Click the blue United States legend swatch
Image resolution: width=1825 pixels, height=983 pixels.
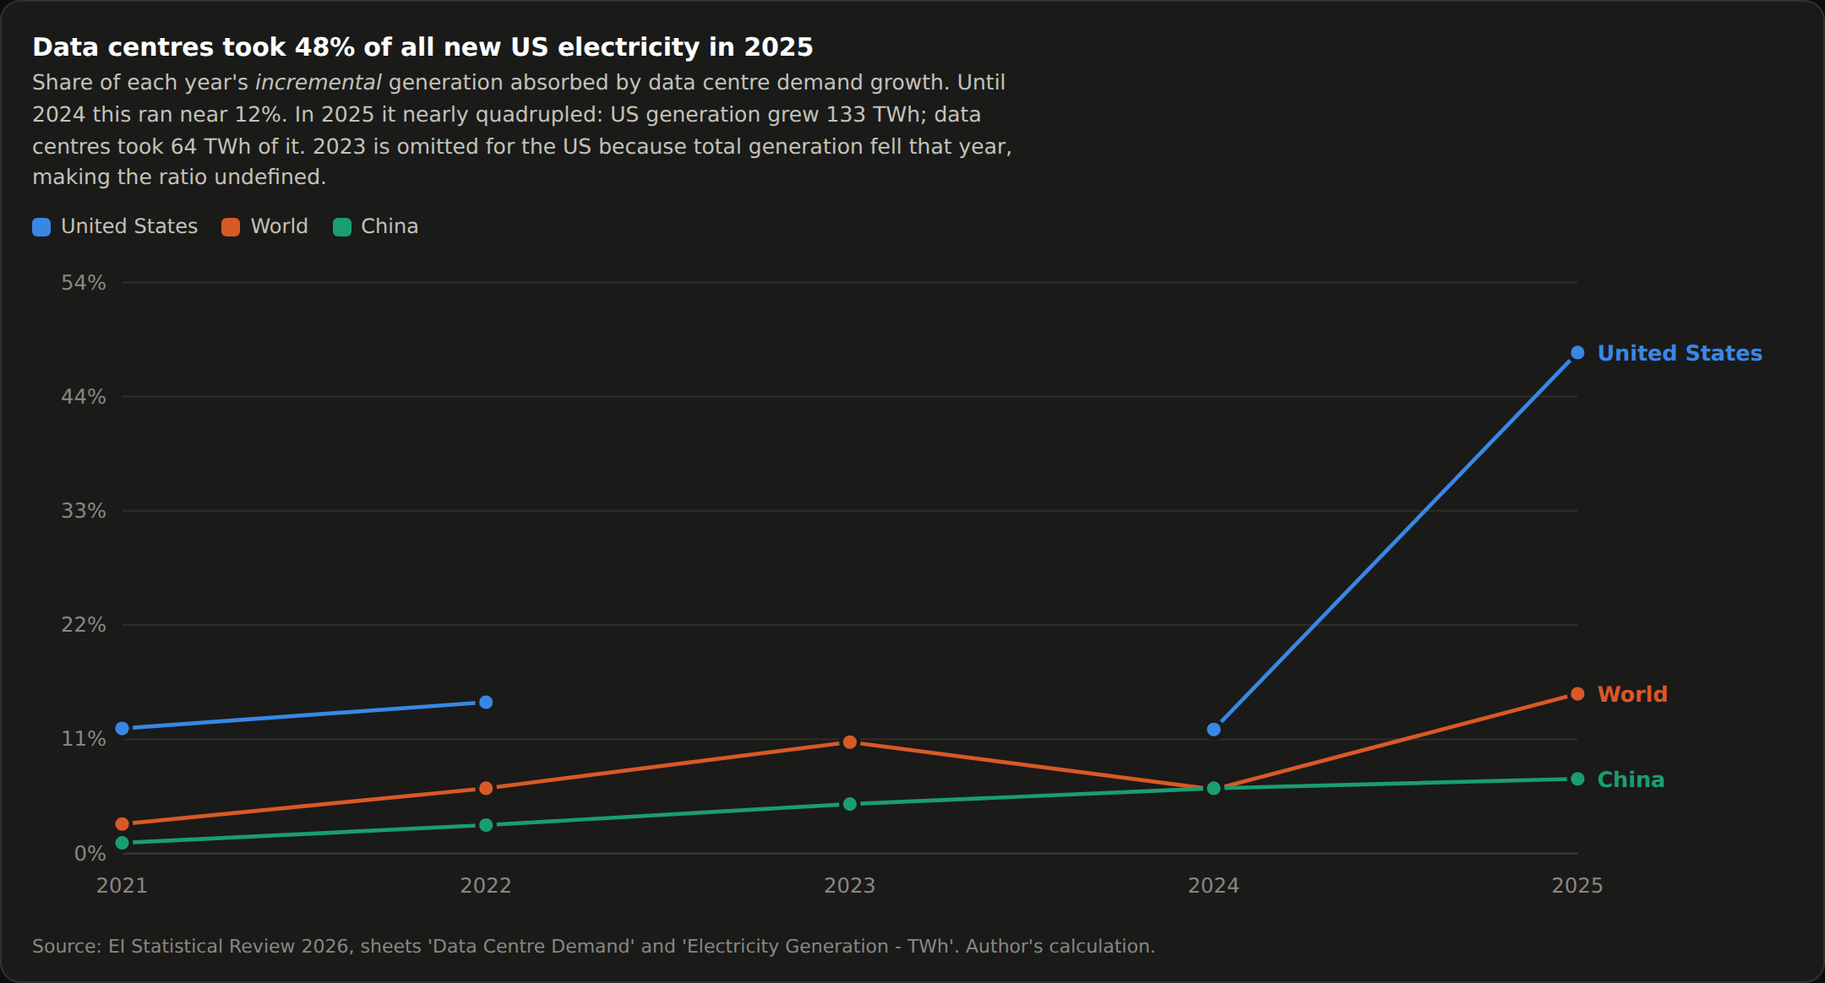pyautogui.click(x=41, y=227)
